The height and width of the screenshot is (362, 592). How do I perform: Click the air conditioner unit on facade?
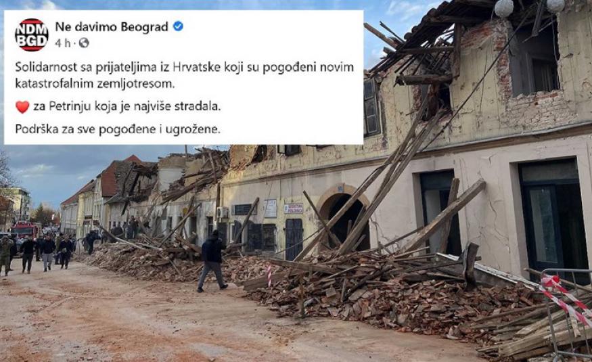tap(223, 212)
